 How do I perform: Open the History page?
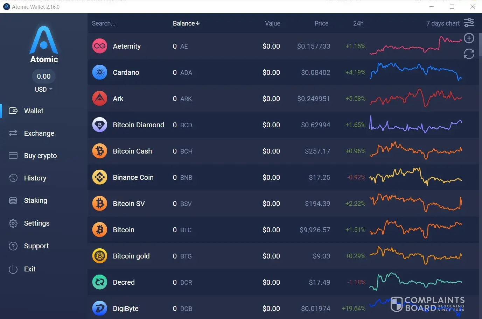35,178
